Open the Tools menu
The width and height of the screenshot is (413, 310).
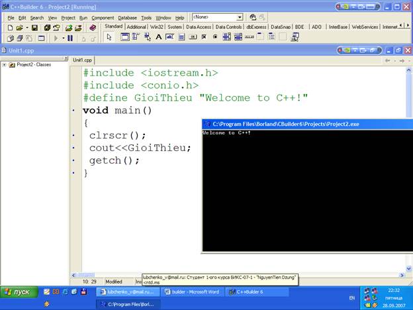(x=146, y=18)
